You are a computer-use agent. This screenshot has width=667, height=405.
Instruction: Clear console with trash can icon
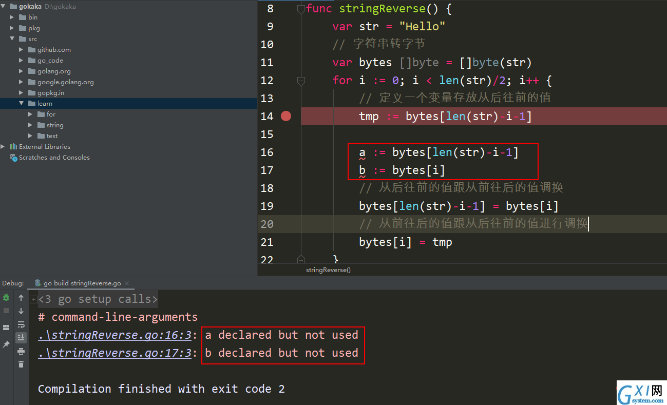21,364
